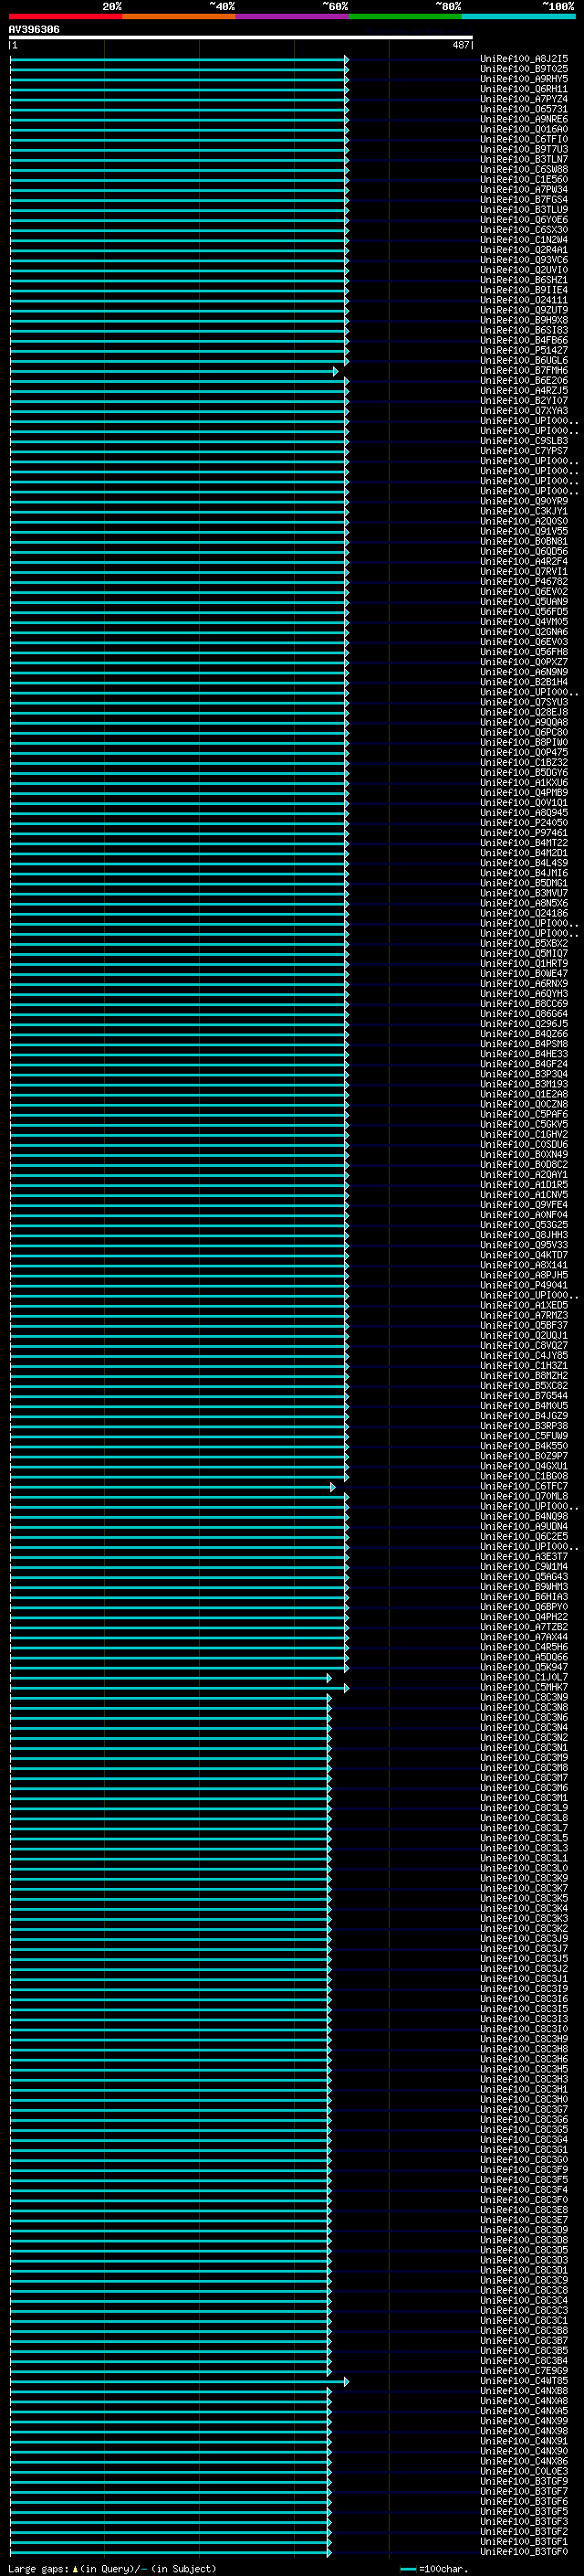The image size is (584, 2576).
Task: Select hit label UniRef100_B4JMI6
Action: point(524,873)
